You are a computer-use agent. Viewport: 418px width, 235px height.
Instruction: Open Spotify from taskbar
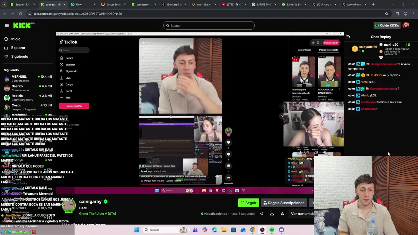coord(272,230)
